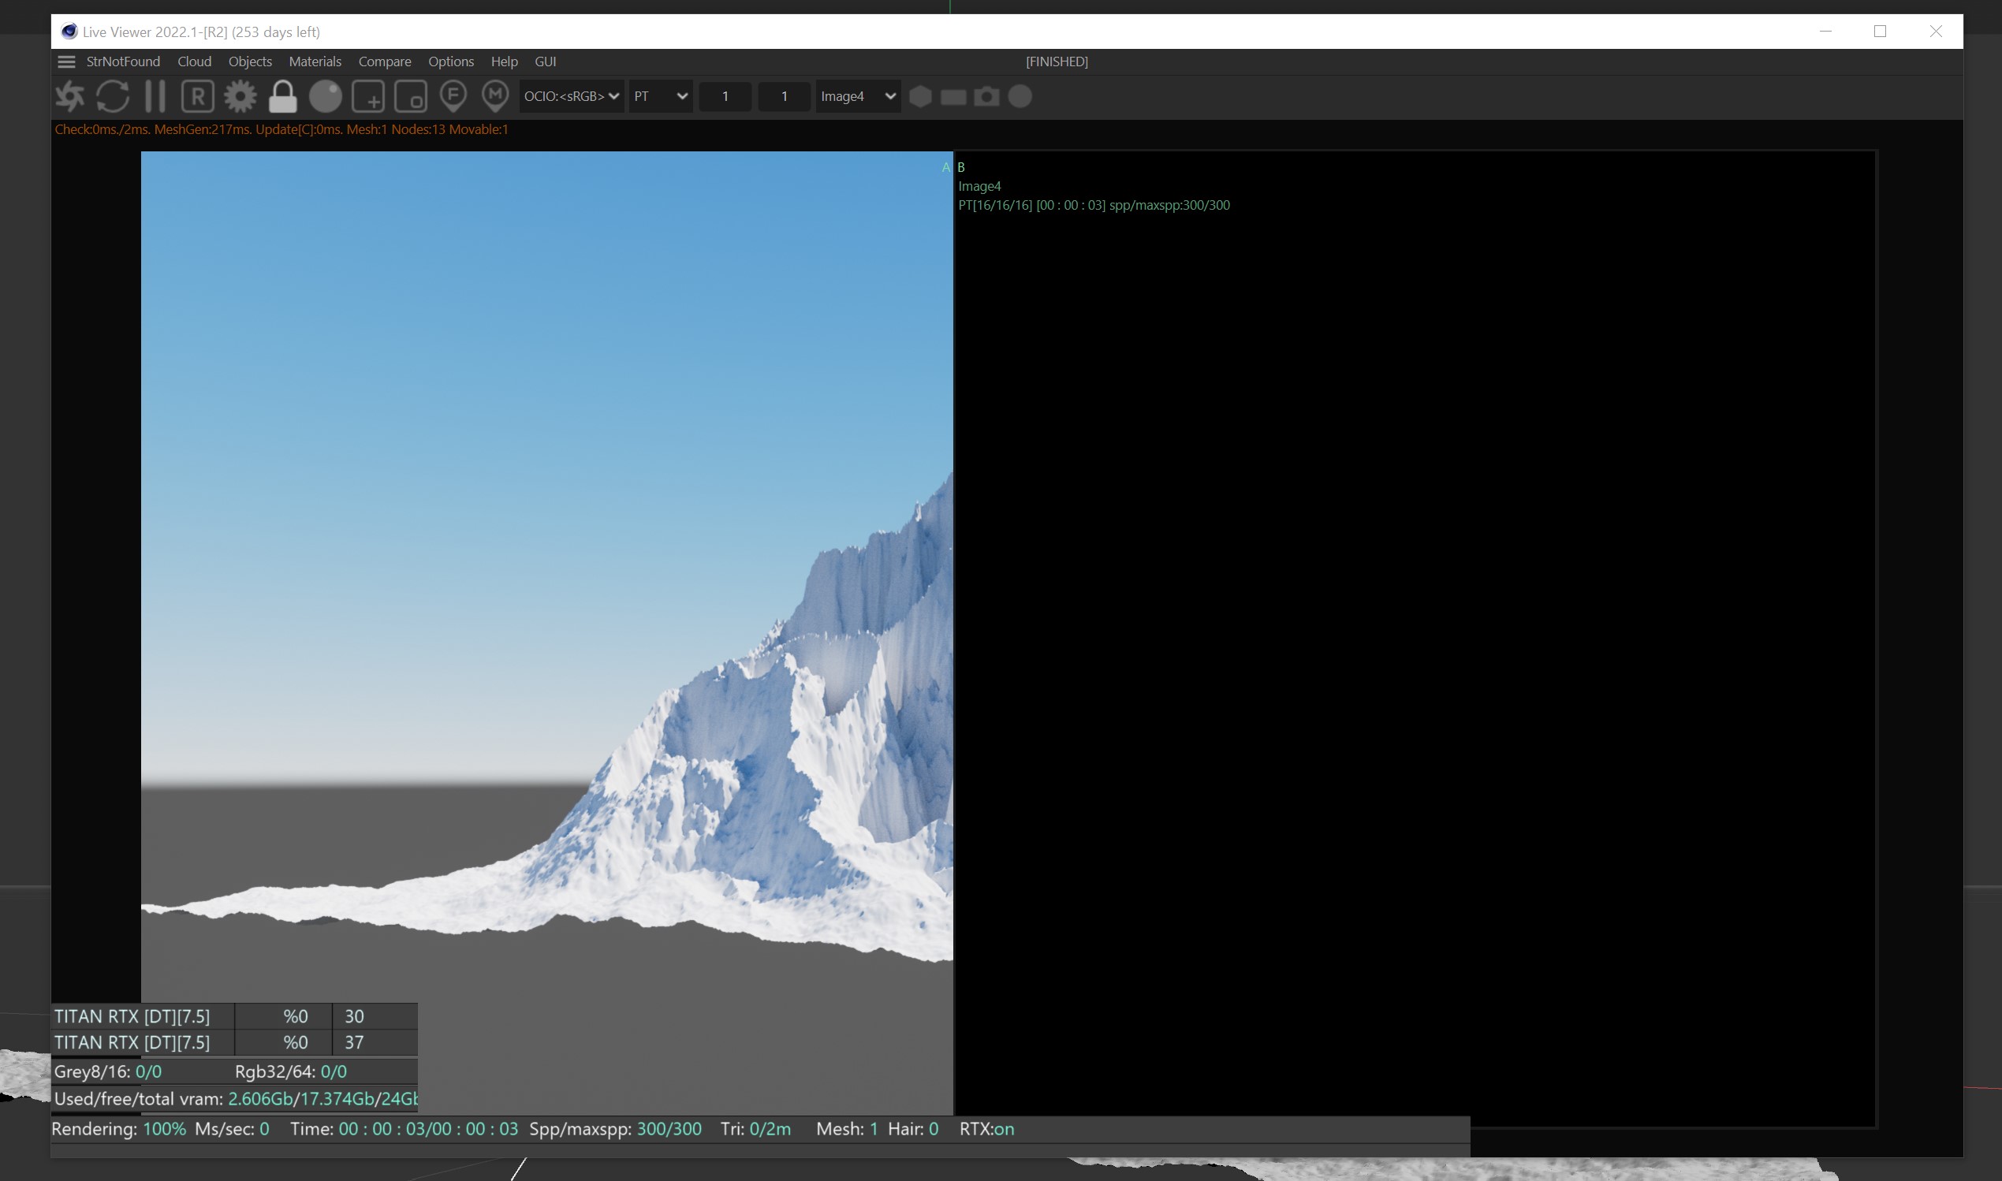Viewport: 2002px width, 1181px height.
Task: Open the OCIO sRGB color space dropdown
Action: tap(571, 96)
